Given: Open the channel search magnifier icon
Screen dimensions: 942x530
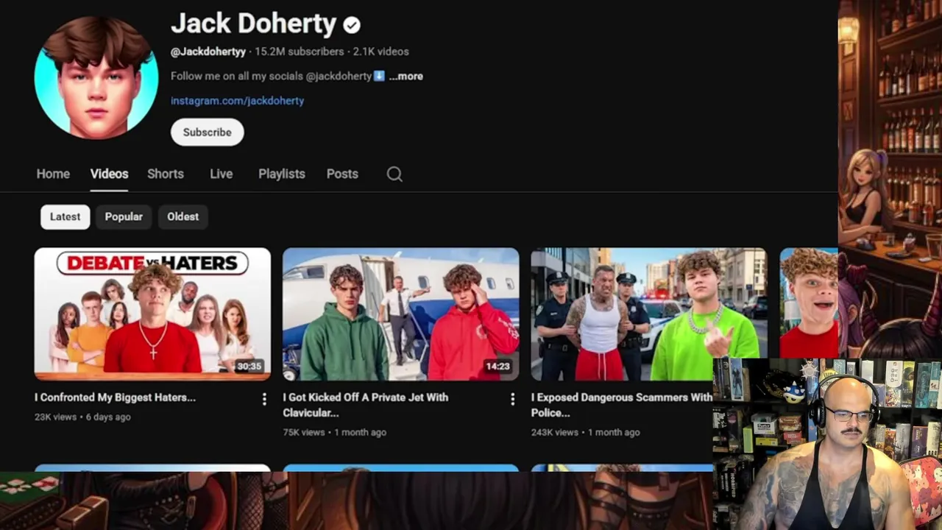Looking at the screenshot, I should 394,174.
